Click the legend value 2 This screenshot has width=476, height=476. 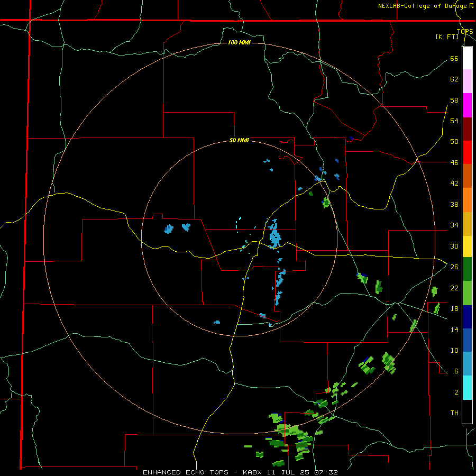[x=456, y=392]
